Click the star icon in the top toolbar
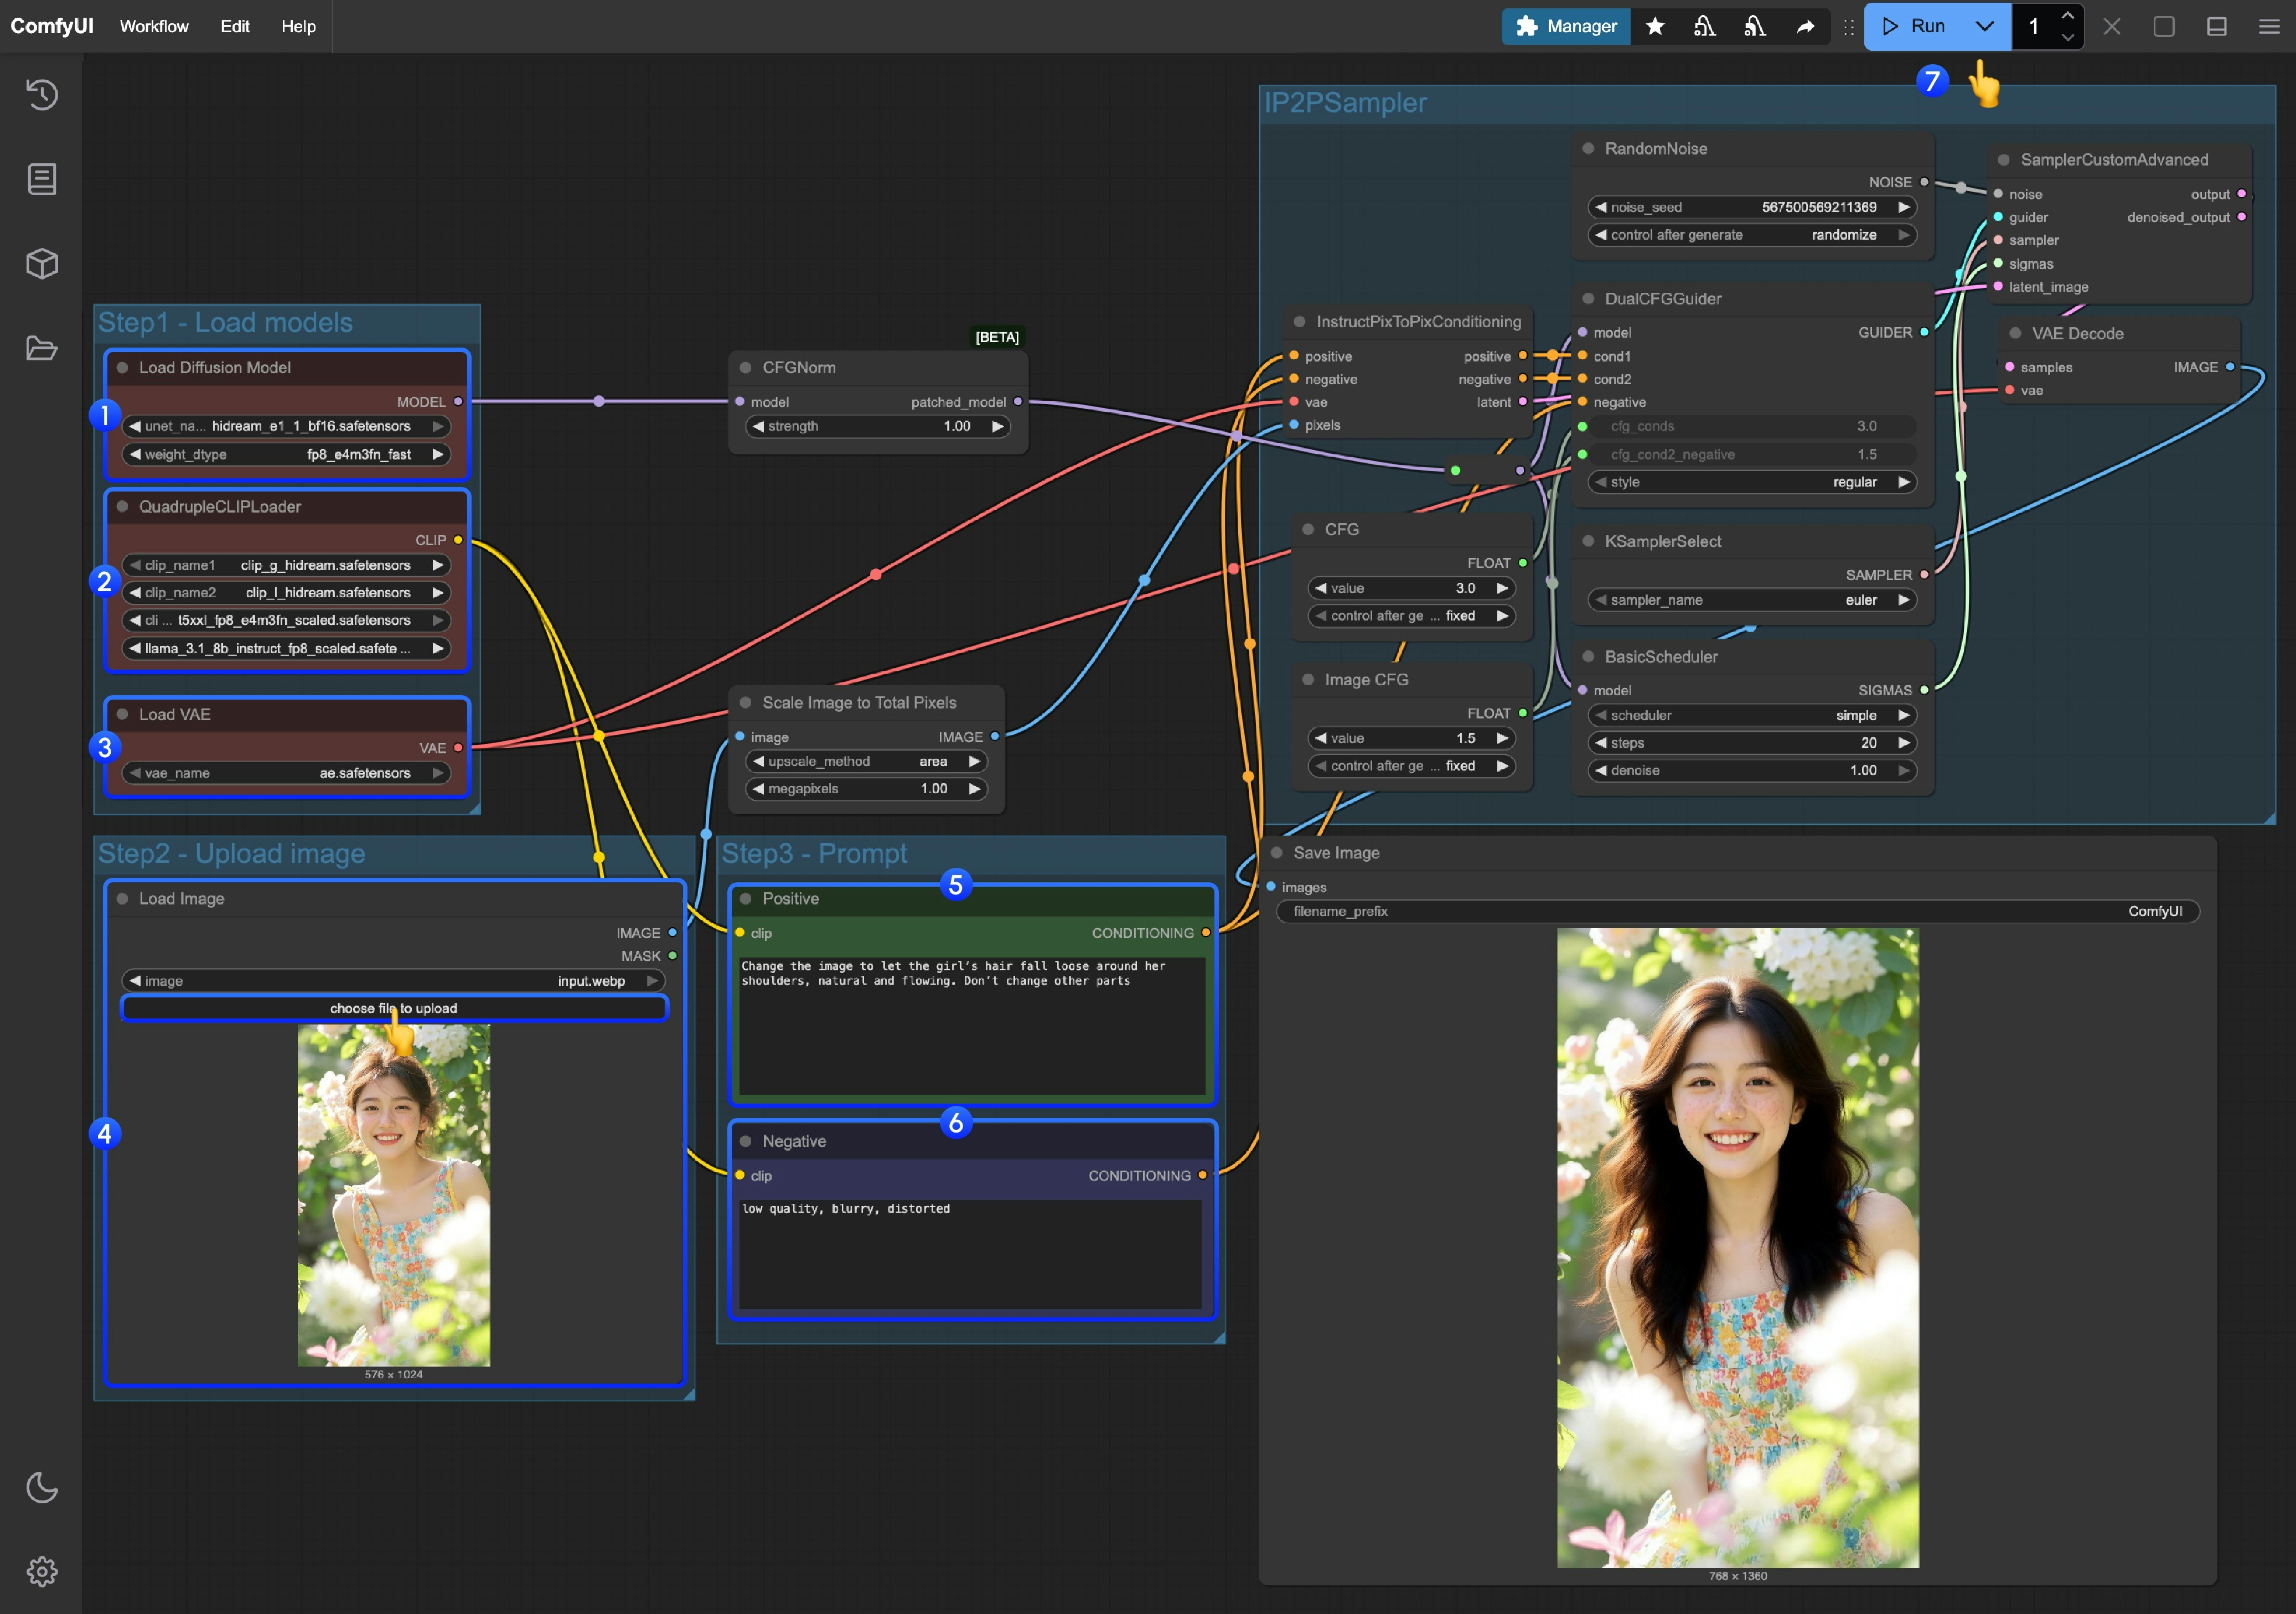This screenshot has width=2296, height=1614. click(1655, 26)
